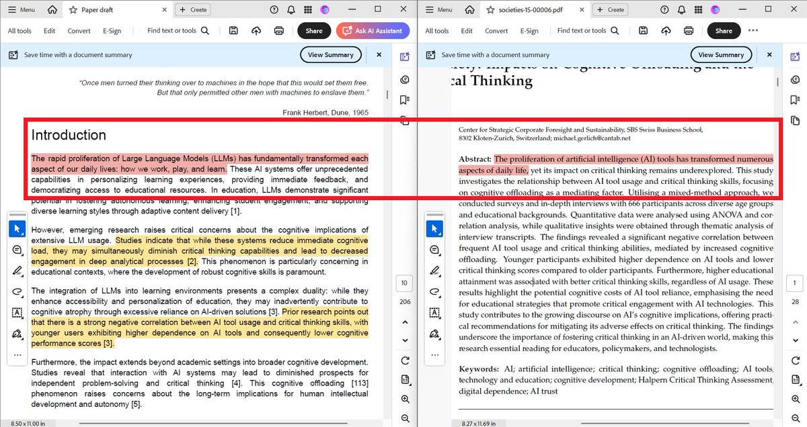Screen dimensions: 807x427
Task: Click Find text or tools in Paper draft
Action: coord(179,31)
